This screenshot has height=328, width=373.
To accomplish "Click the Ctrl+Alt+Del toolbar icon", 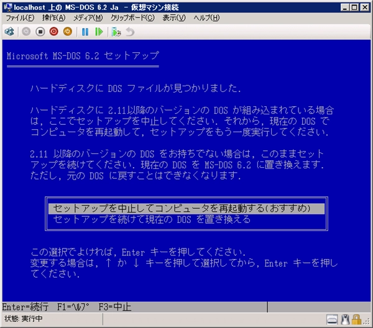I will click(x=9, y=32).
